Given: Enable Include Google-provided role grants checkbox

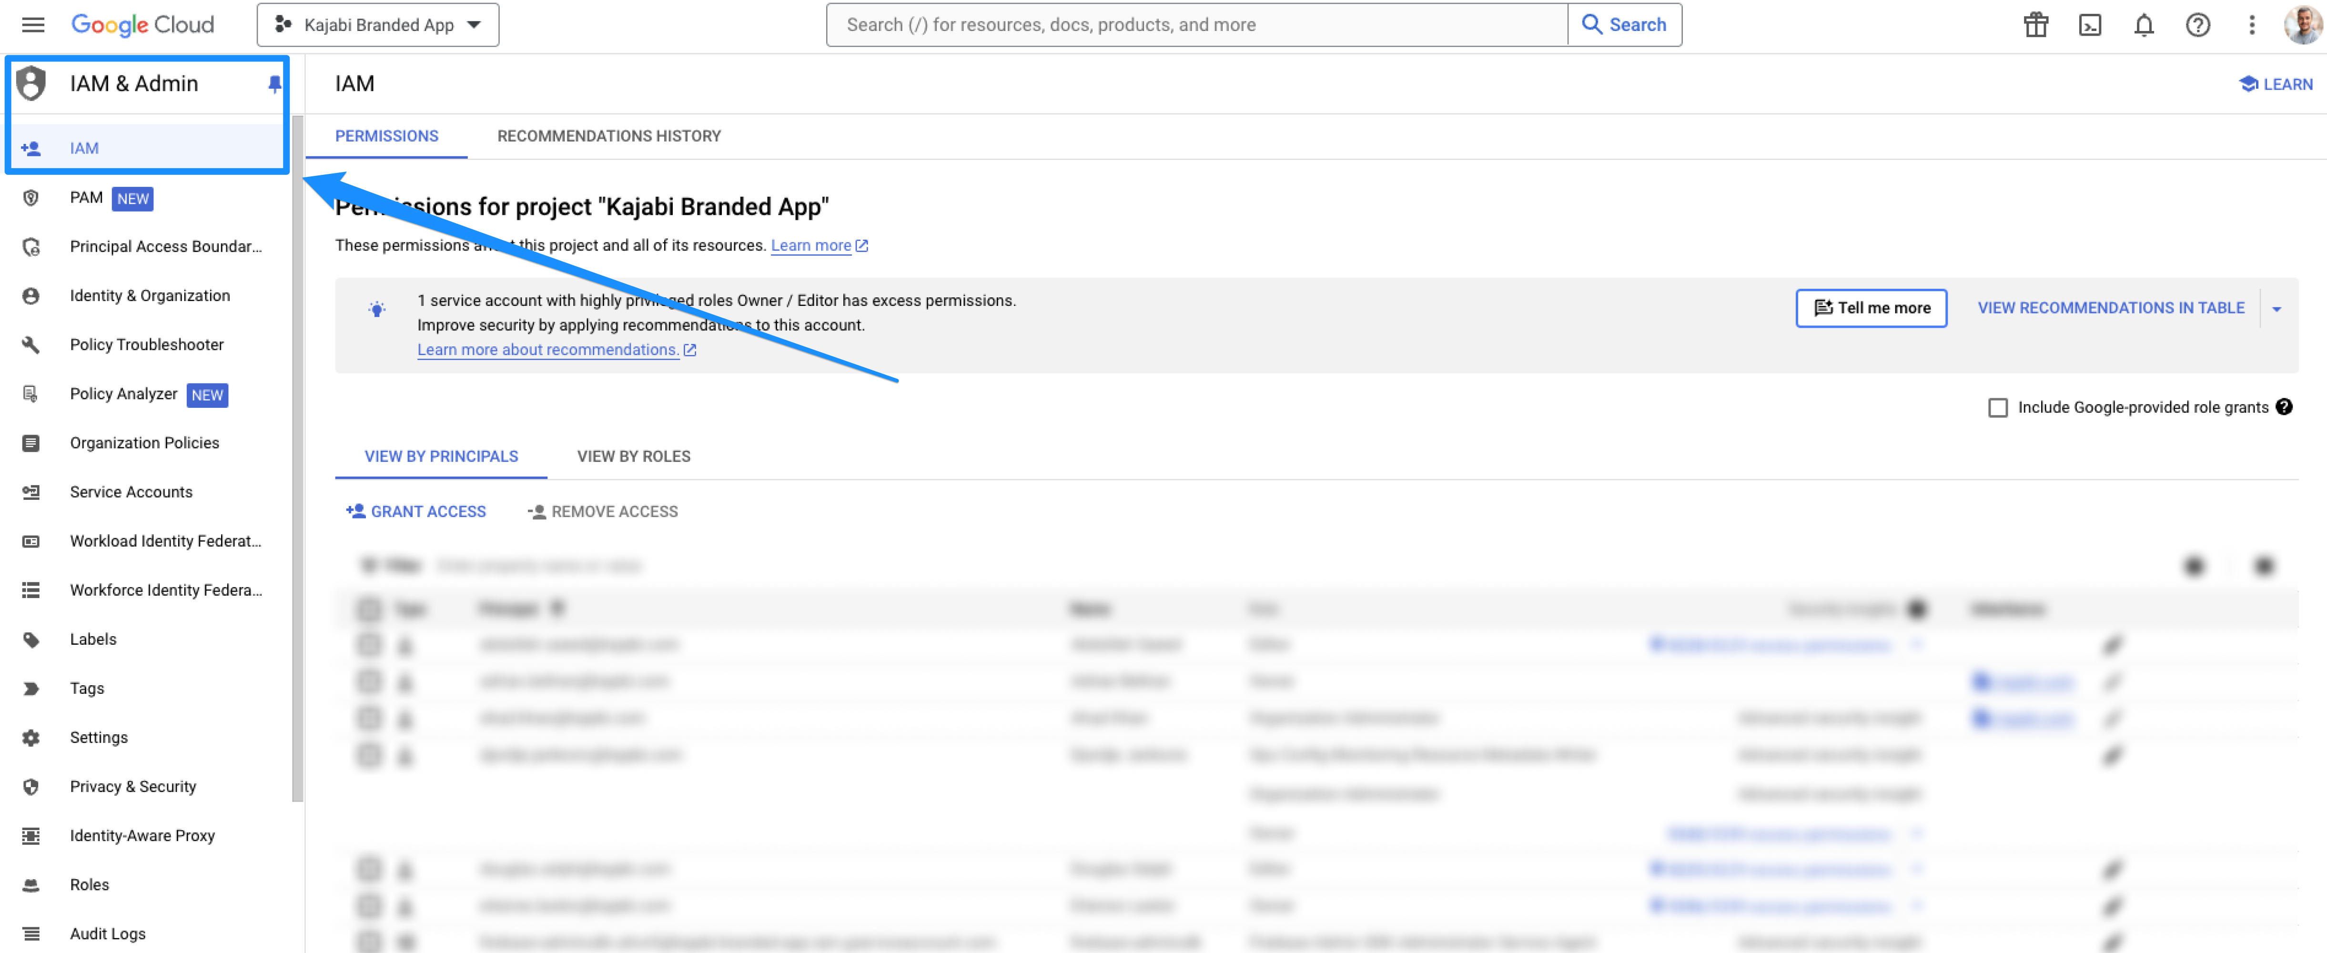Looking at the screenshot, I should click(x=1997, y=407).
